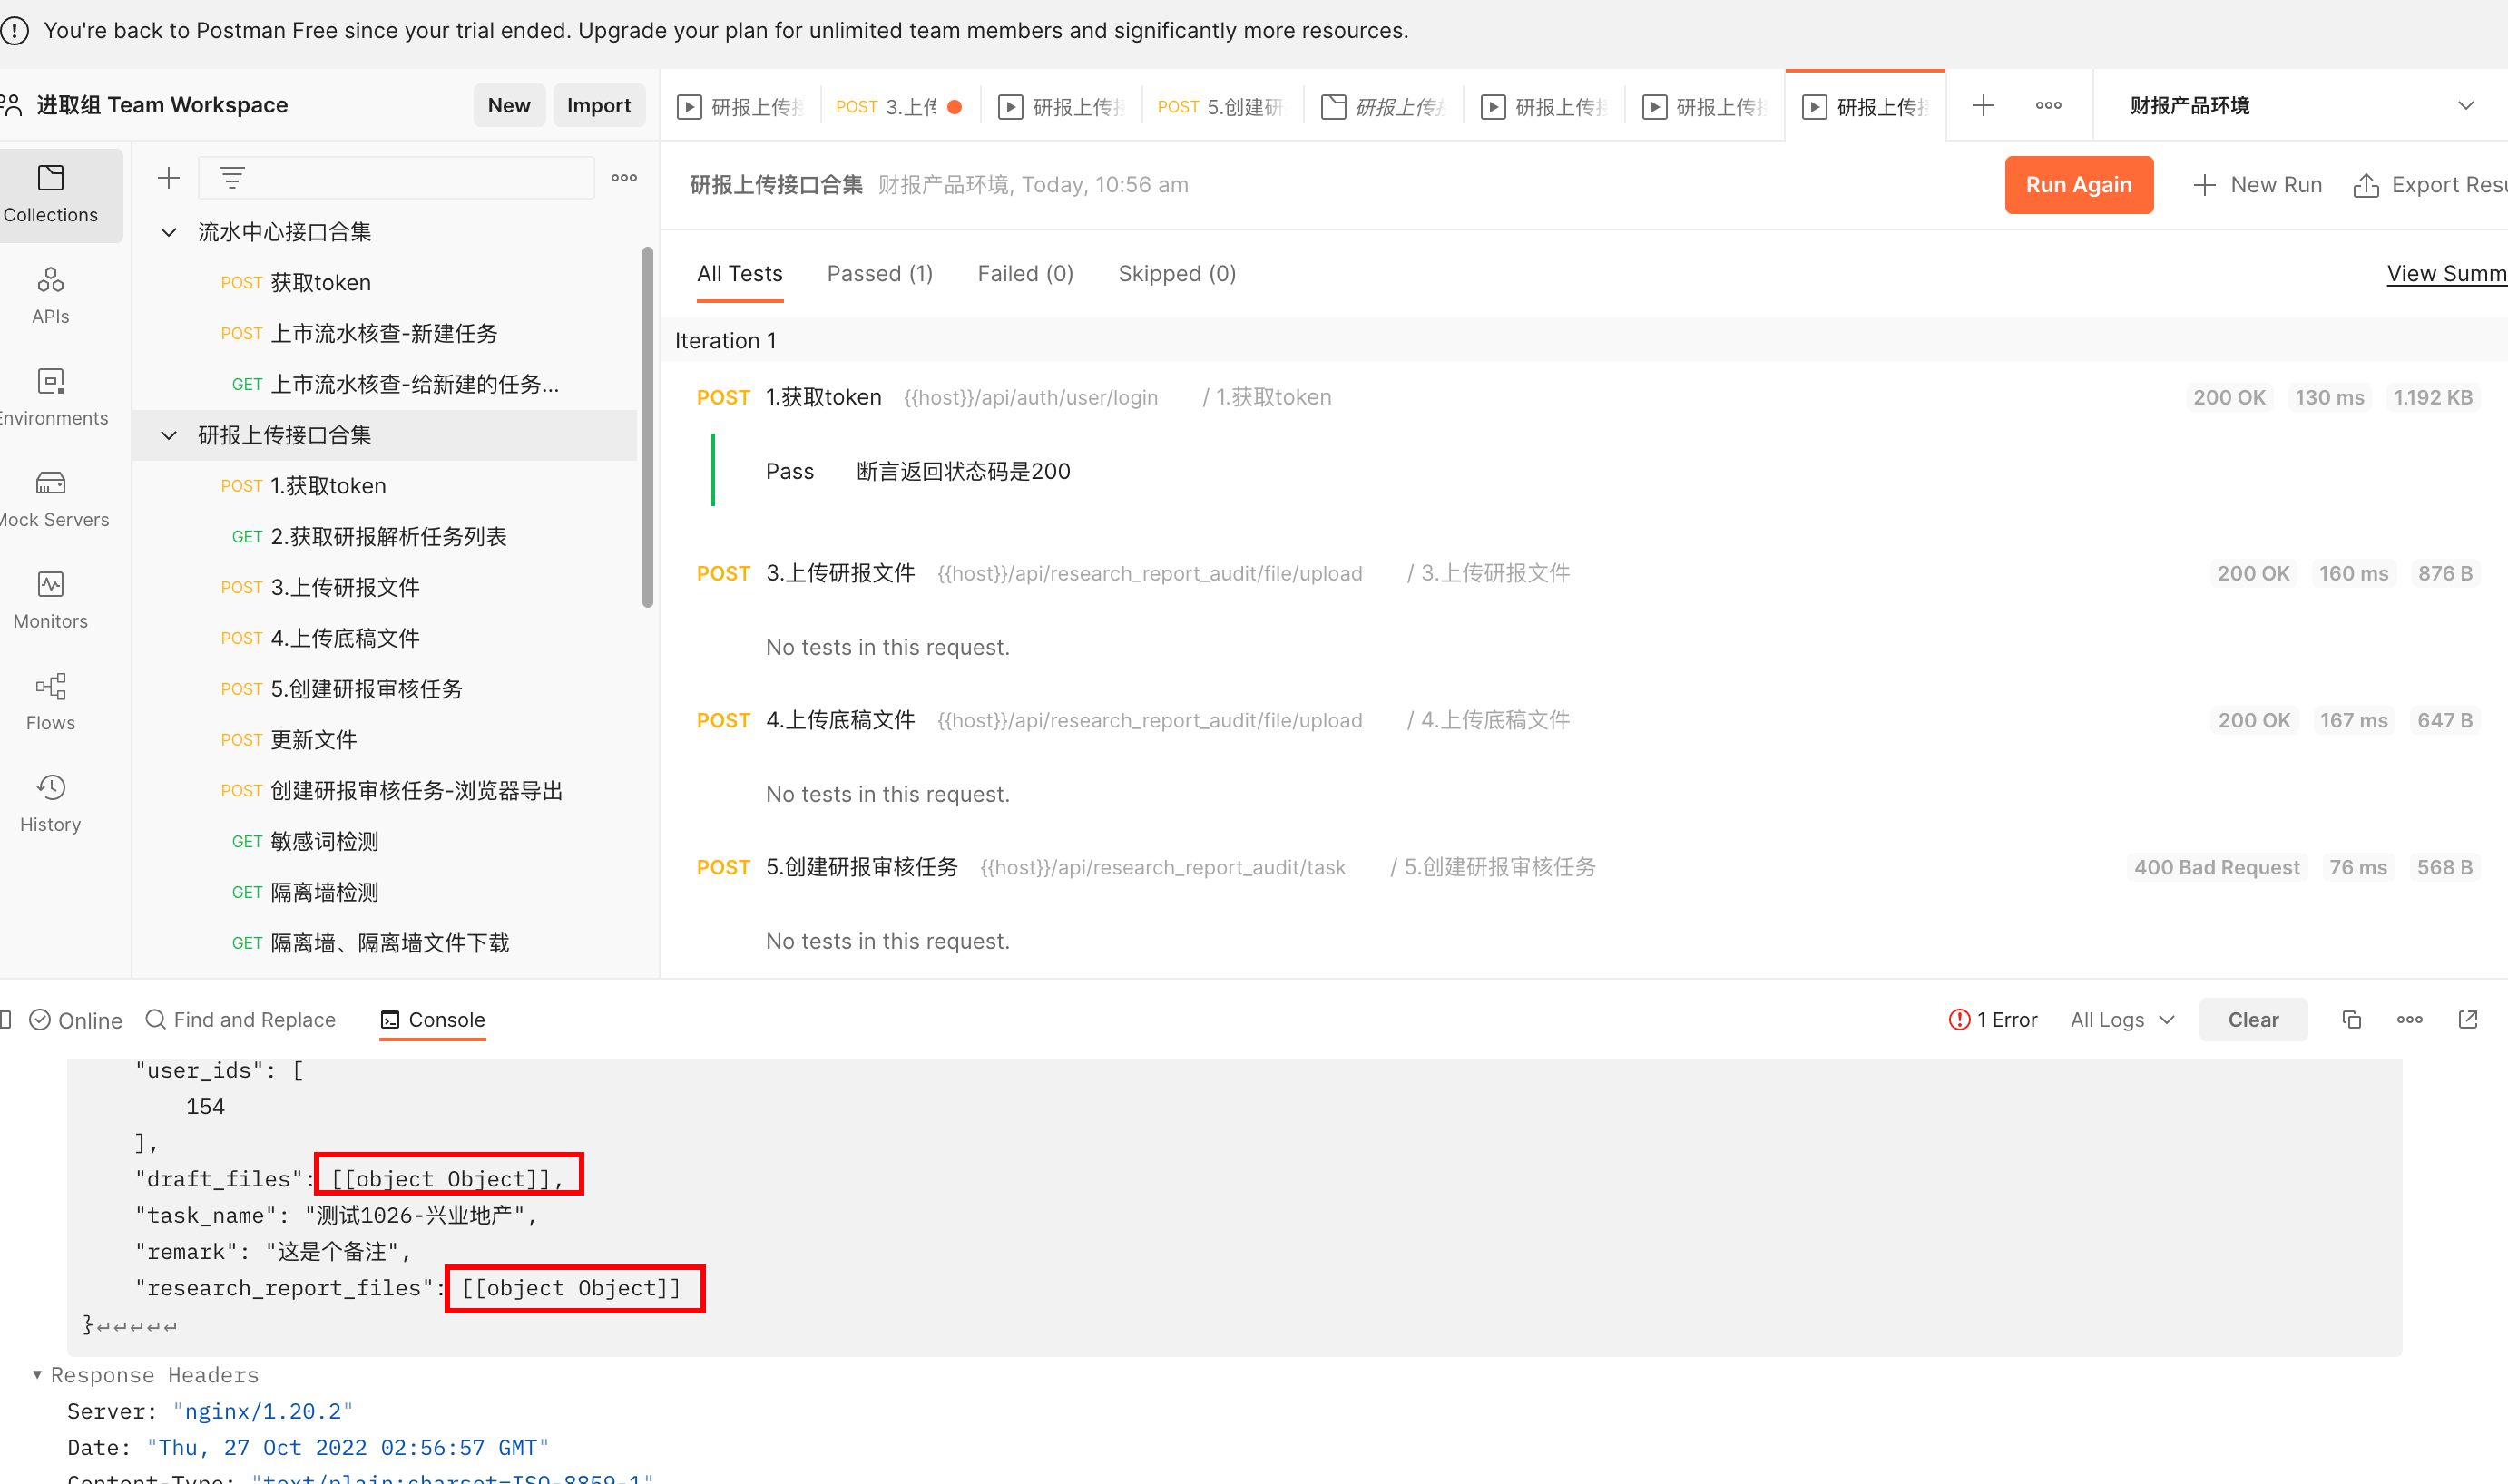2508x1484 pixels.
Task: Select the APIs sidebar icon
Action: tap(50, 295)
